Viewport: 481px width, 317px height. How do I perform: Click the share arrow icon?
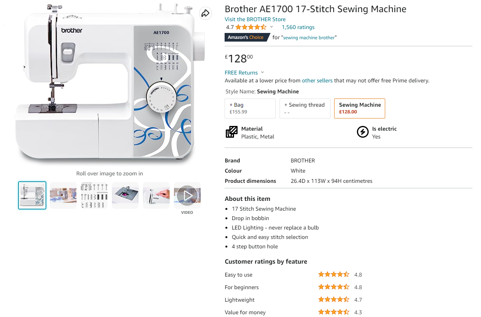coord(205,13)
